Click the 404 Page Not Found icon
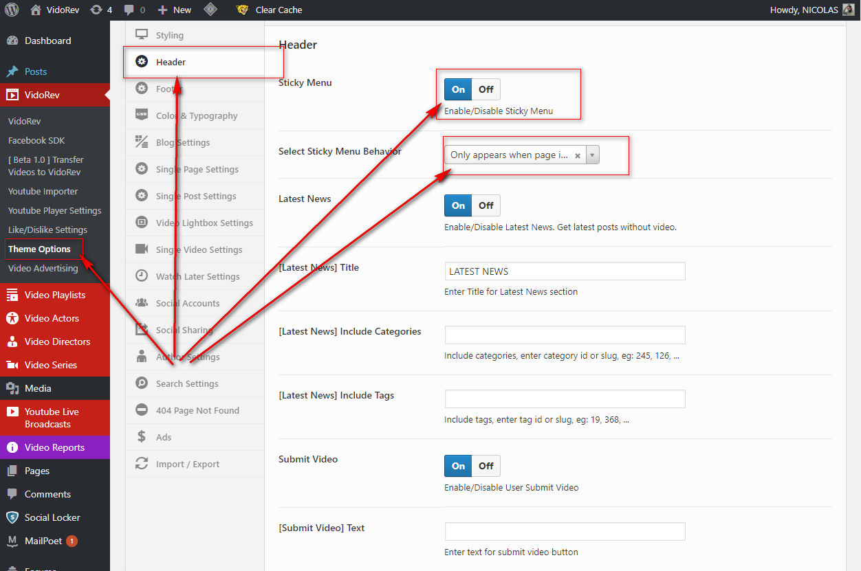The height and width of the screenshot is (571, 861). coord(142,410)
